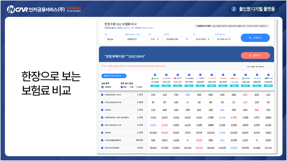Click the birthdate field containing 19800101
The width and height of the screenshot is (287, 161).
[x=136, y=39]
